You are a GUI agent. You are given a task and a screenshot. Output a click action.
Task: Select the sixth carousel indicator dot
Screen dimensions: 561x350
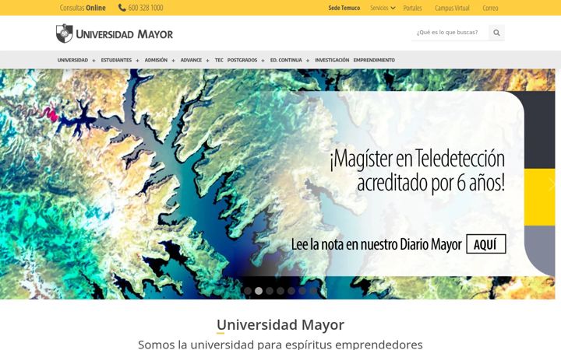pos(302,291)
